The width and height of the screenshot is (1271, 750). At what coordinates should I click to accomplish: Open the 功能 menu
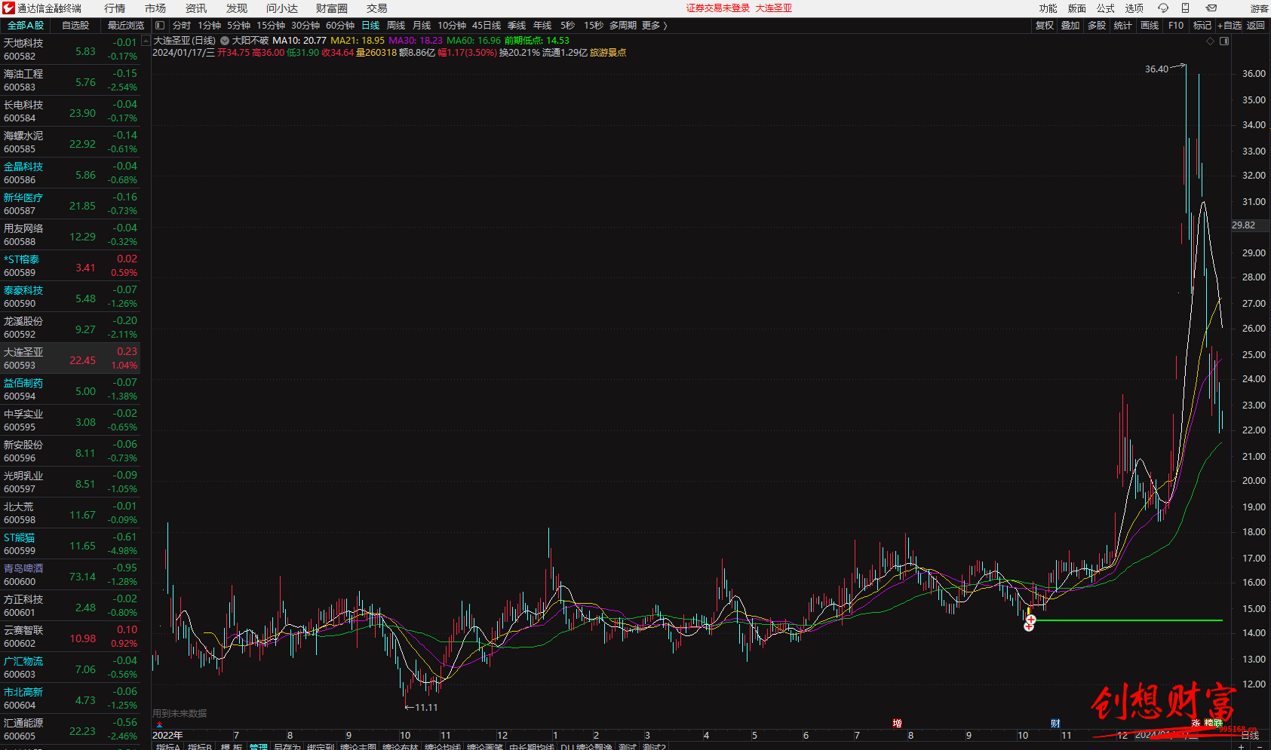coord(1048,8)
